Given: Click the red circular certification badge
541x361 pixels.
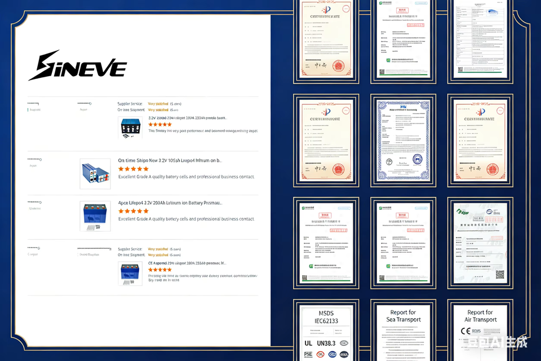Looking at the screenshot, I should (x=321, y=354).
